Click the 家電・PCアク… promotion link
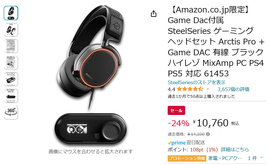The image size is (269, 165). point(225,158)
